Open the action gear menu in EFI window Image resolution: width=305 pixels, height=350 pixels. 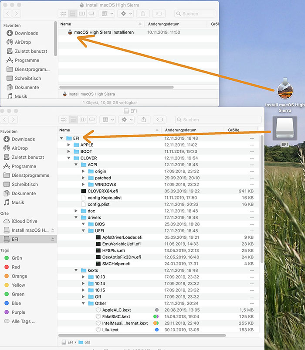(x=127, y=120)
